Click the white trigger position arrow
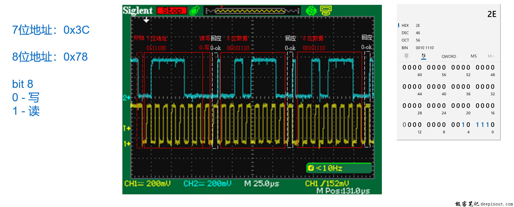Screen dimensions: 514x207 tap(146, 20)
